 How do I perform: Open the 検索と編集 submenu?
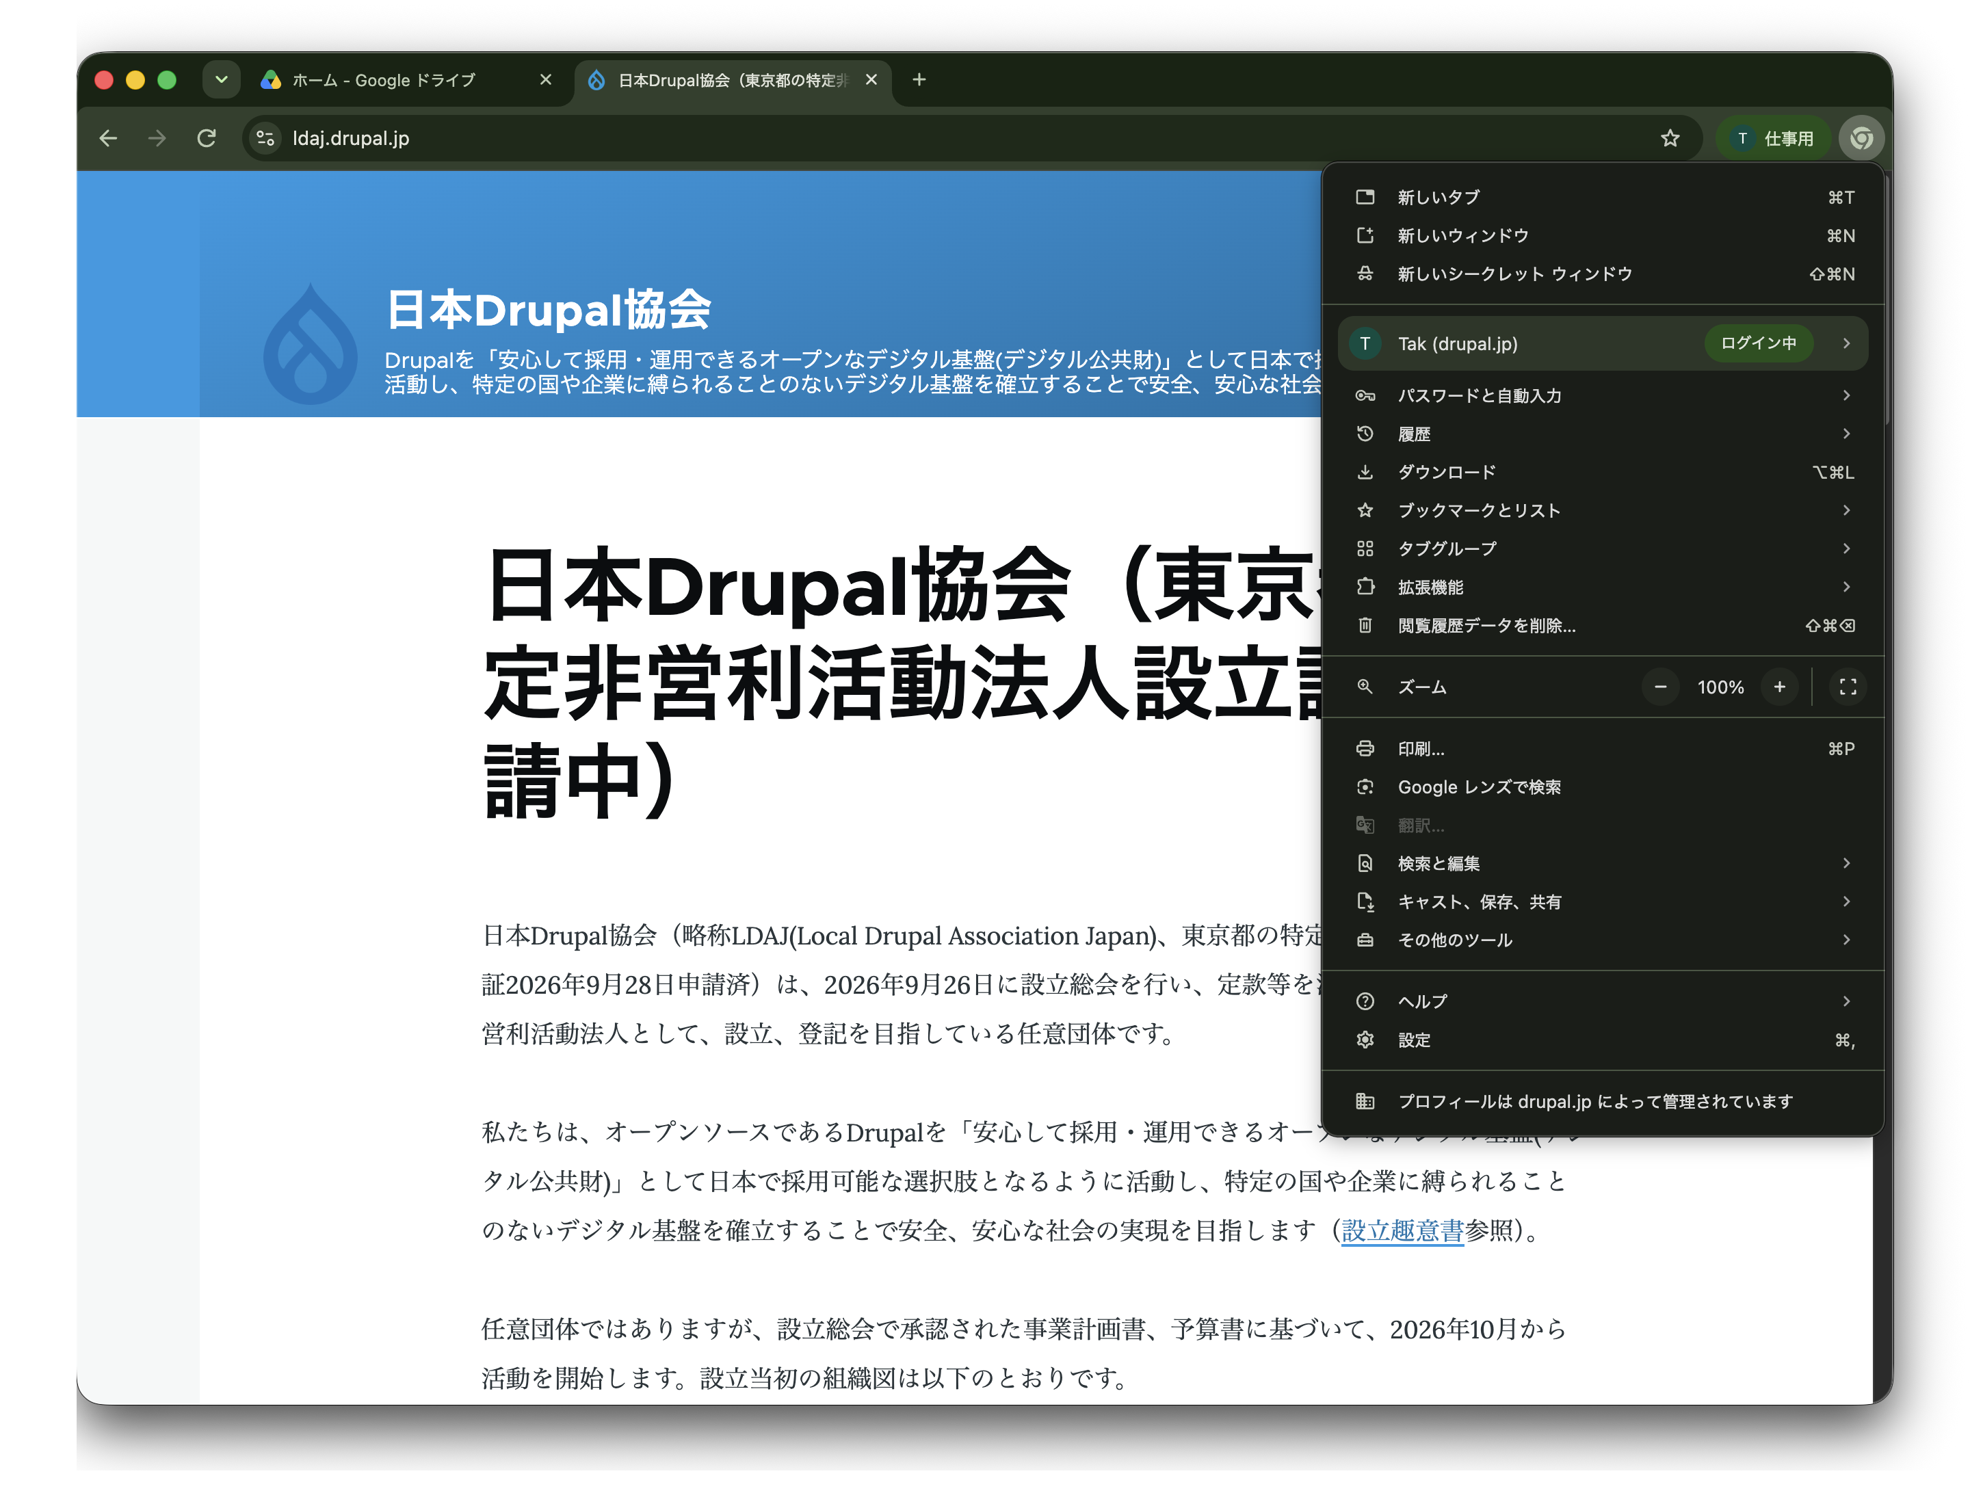[1603, 863]
